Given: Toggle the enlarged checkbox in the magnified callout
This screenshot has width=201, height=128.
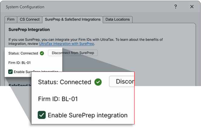Looking at the screenshot, I should 42,115.
